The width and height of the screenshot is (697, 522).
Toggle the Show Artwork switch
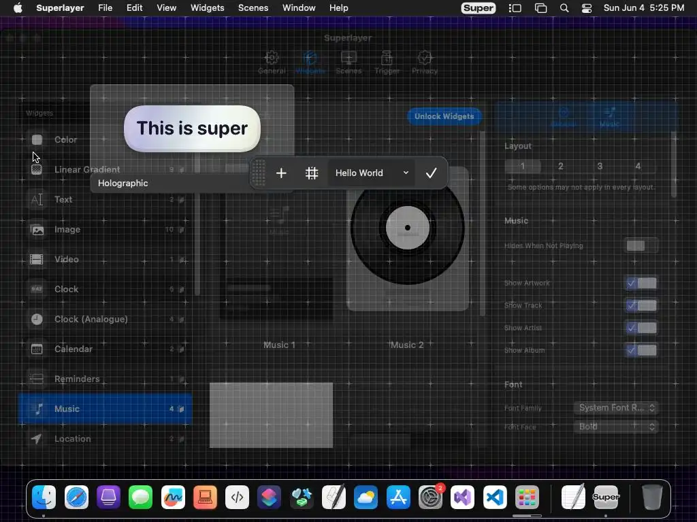(641, 283)
